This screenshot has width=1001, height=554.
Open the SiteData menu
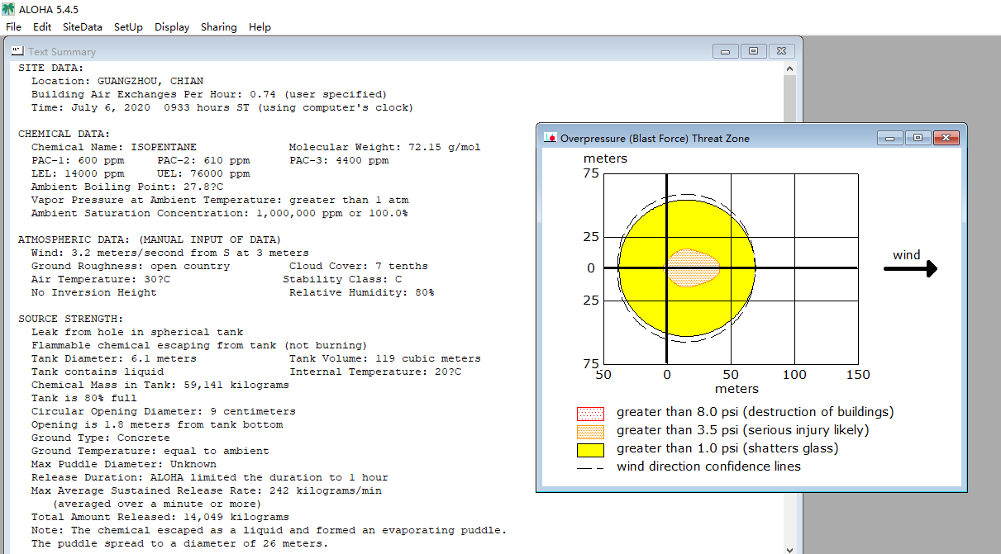pos(83,26)
